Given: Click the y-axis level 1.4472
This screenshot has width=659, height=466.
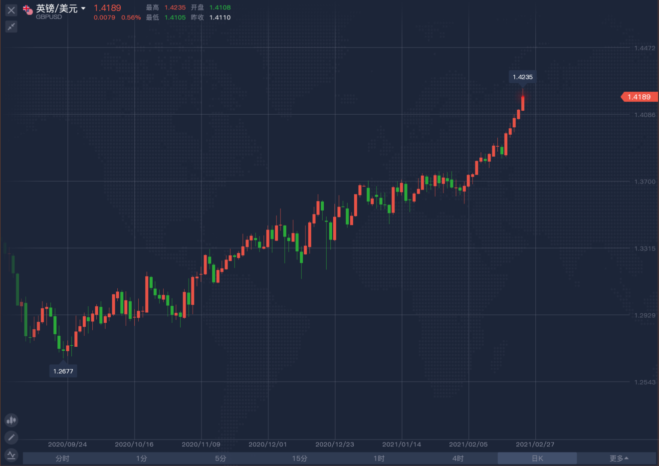Looking at the screenshot, I should pos(645,48).
